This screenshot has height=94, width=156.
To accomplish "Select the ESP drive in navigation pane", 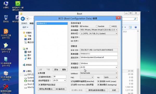I will 29,74.
